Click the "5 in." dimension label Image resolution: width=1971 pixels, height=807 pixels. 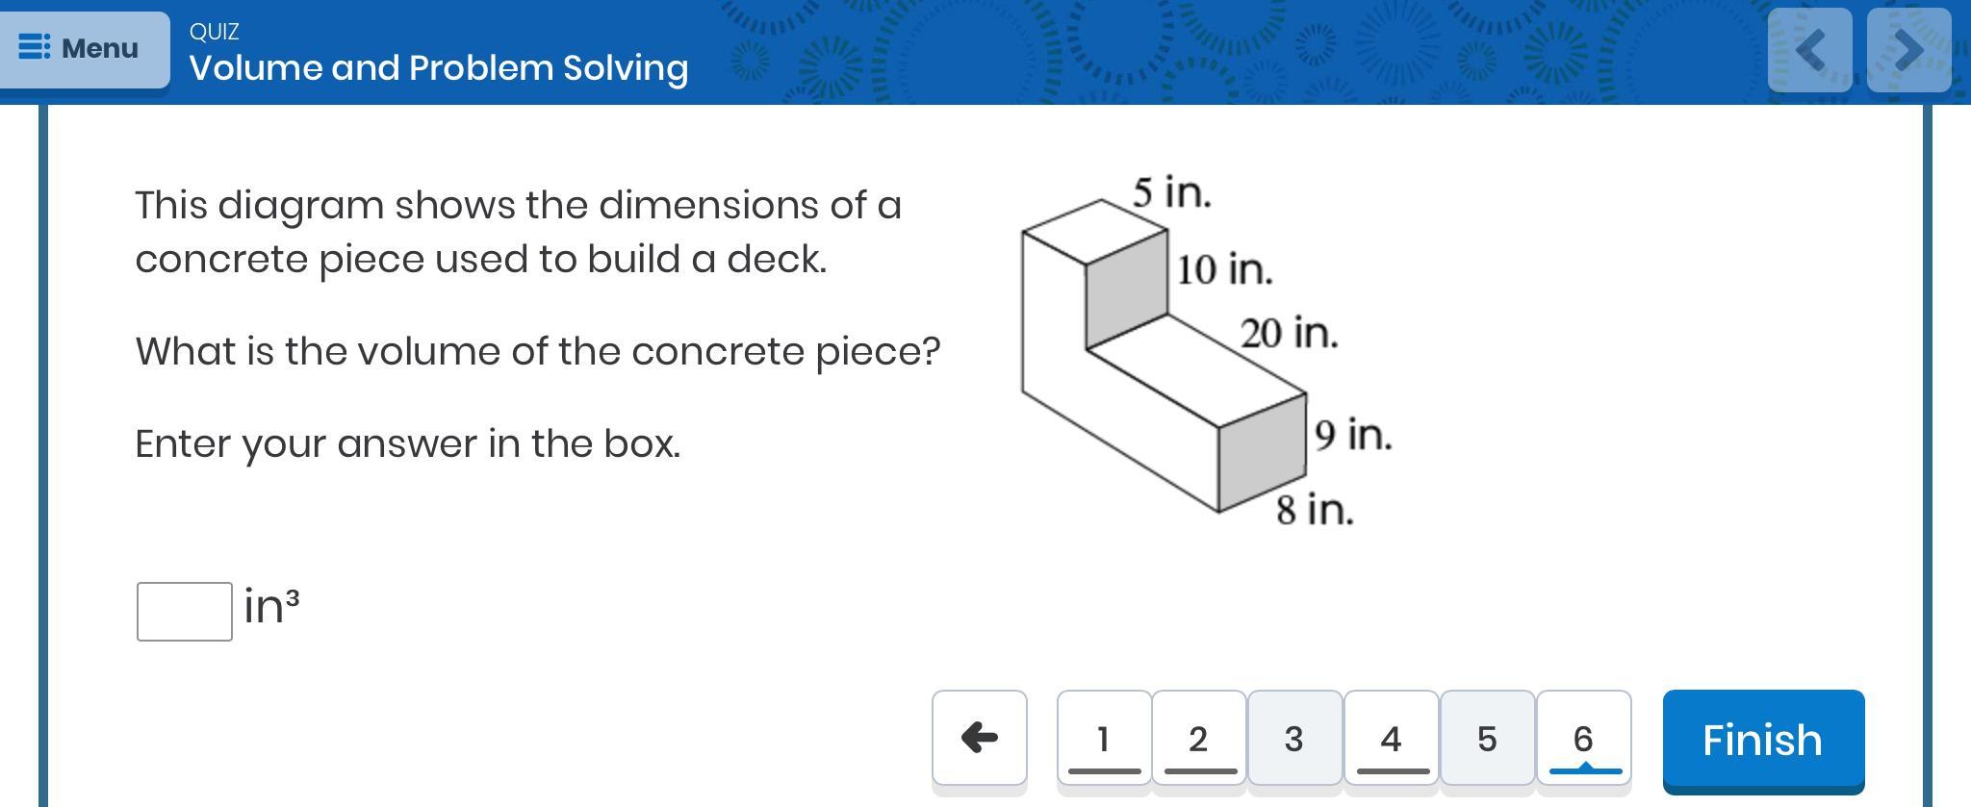1171,192
